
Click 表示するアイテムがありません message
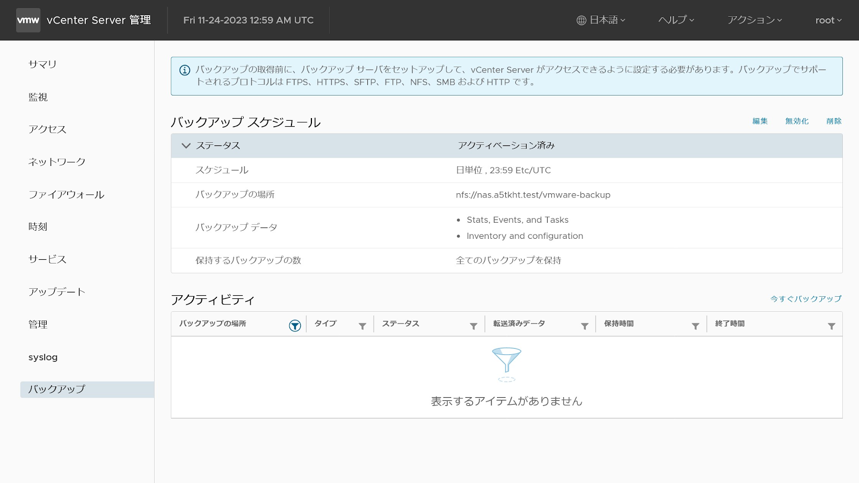507,401
